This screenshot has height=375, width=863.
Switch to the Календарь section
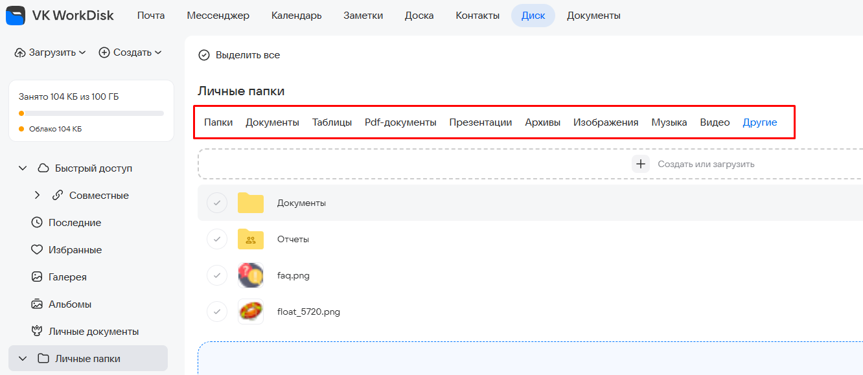tap(296, 16)
